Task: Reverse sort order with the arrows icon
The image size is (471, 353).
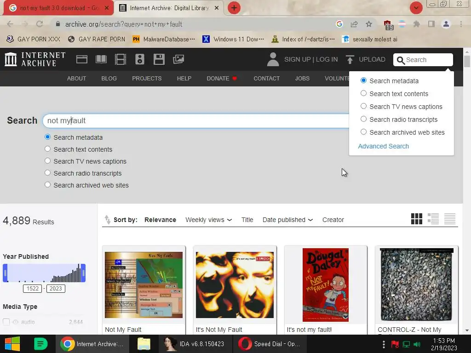Action: 107,220
